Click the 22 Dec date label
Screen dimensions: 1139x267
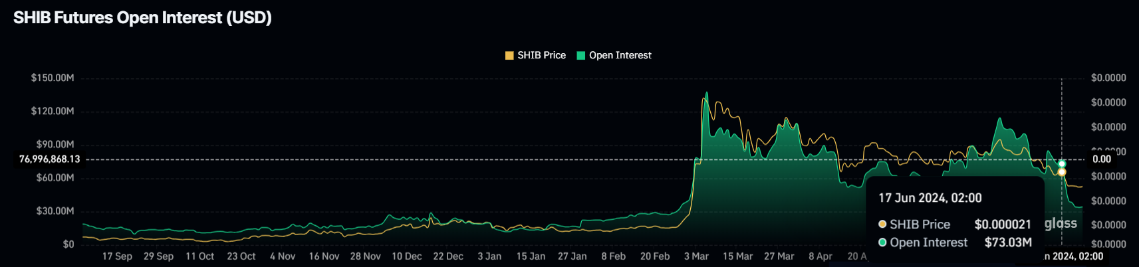tap(448, 256)
